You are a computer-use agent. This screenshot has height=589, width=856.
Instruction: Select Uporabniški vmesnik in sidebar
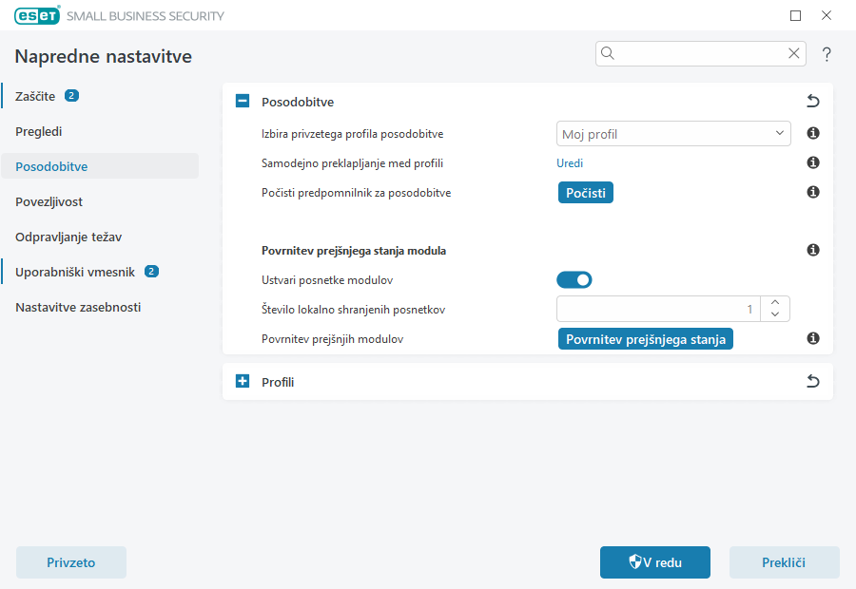(x=74, y=272)
